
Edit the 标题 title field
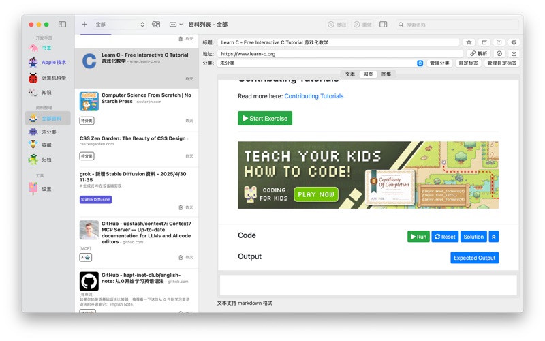(x=338, y=42)
